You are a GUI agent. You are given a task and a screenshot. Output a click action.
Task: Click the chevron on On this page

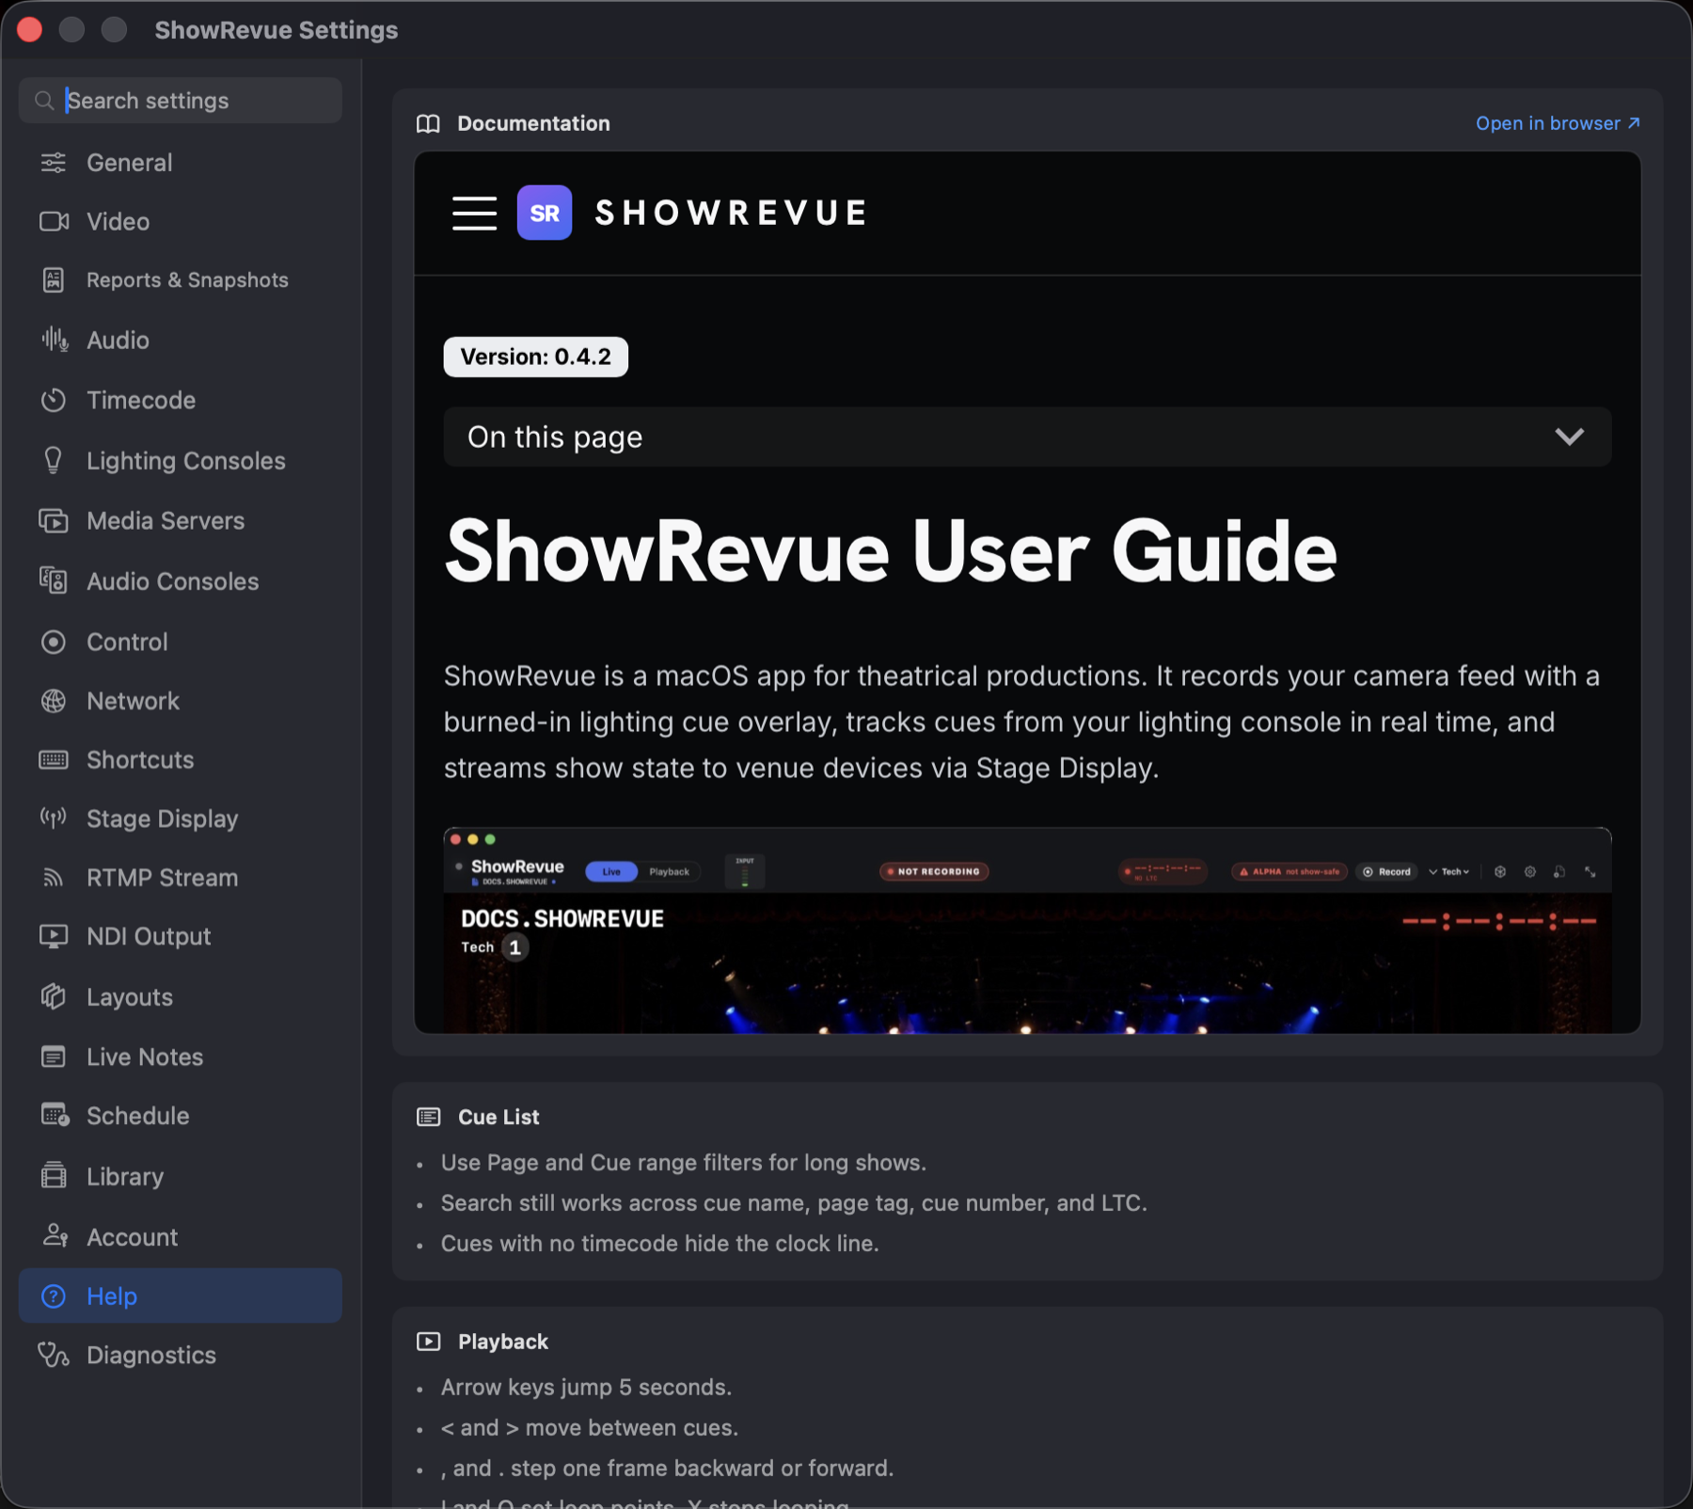(1569, 437)
